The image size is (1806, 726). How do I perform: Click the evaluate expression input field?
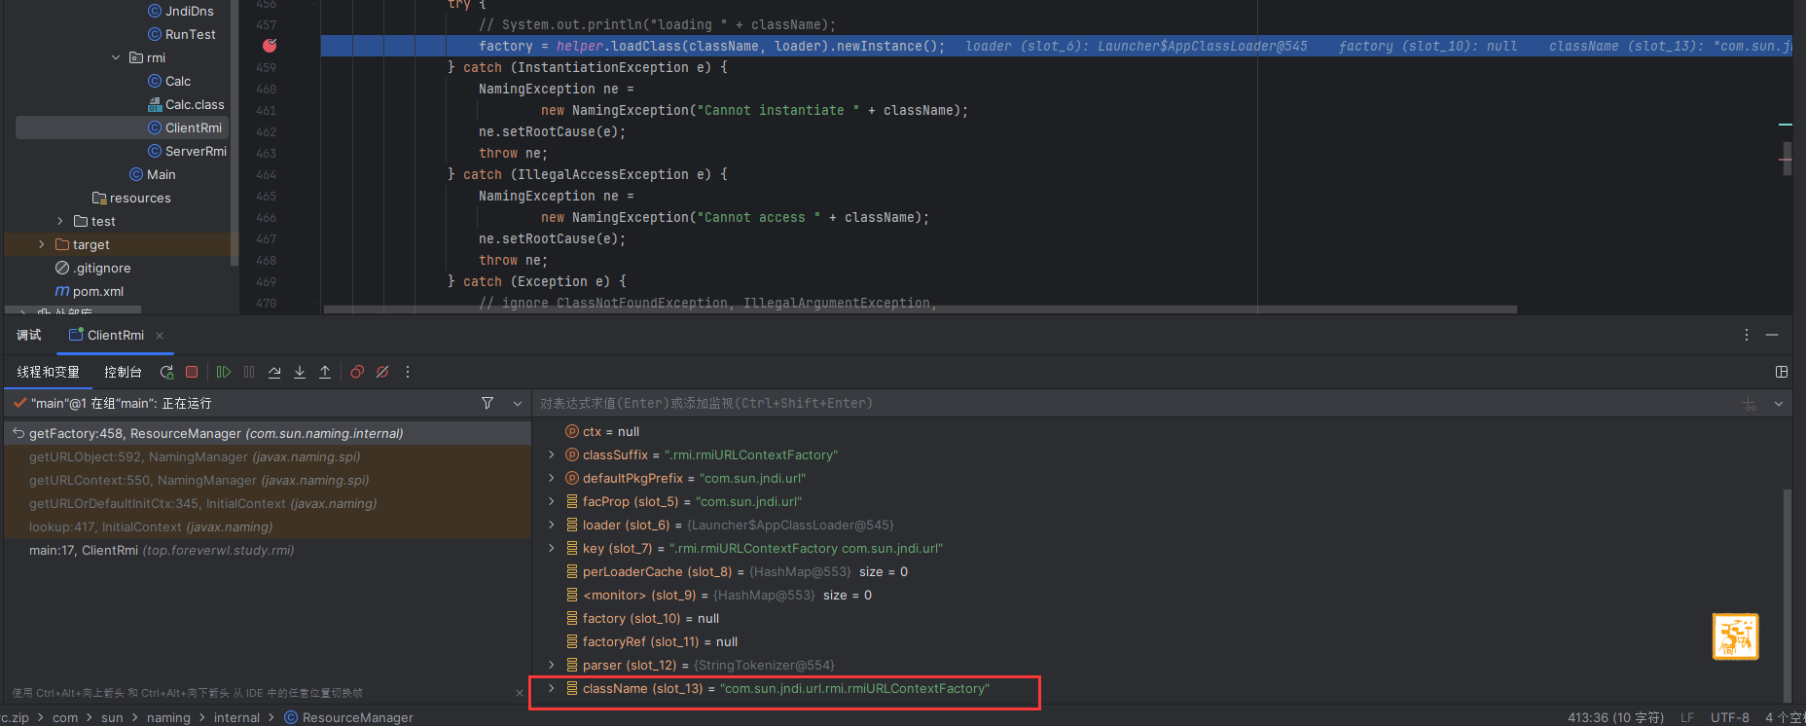coord(1134,403)
